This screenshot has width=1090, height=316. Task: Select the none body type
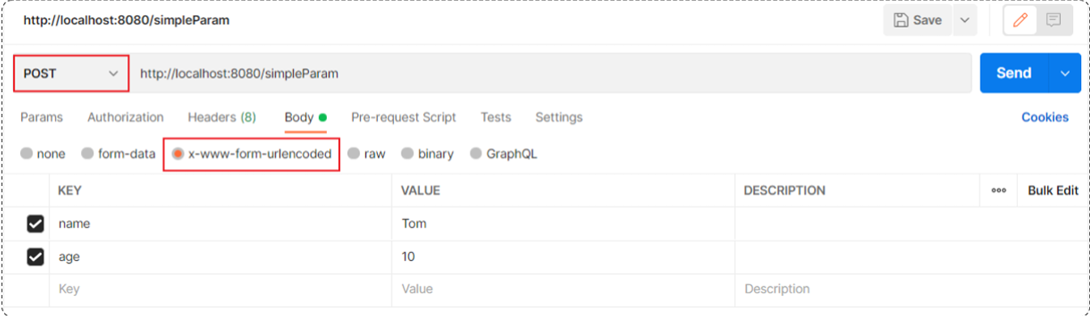pos(43,154)
